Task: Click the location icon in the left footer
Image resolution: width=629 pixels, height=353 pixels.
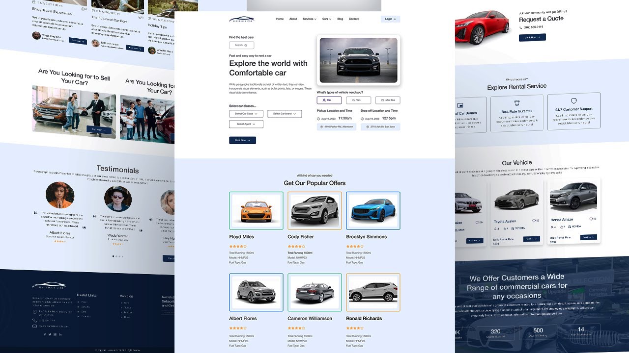Action: point(34,312)
